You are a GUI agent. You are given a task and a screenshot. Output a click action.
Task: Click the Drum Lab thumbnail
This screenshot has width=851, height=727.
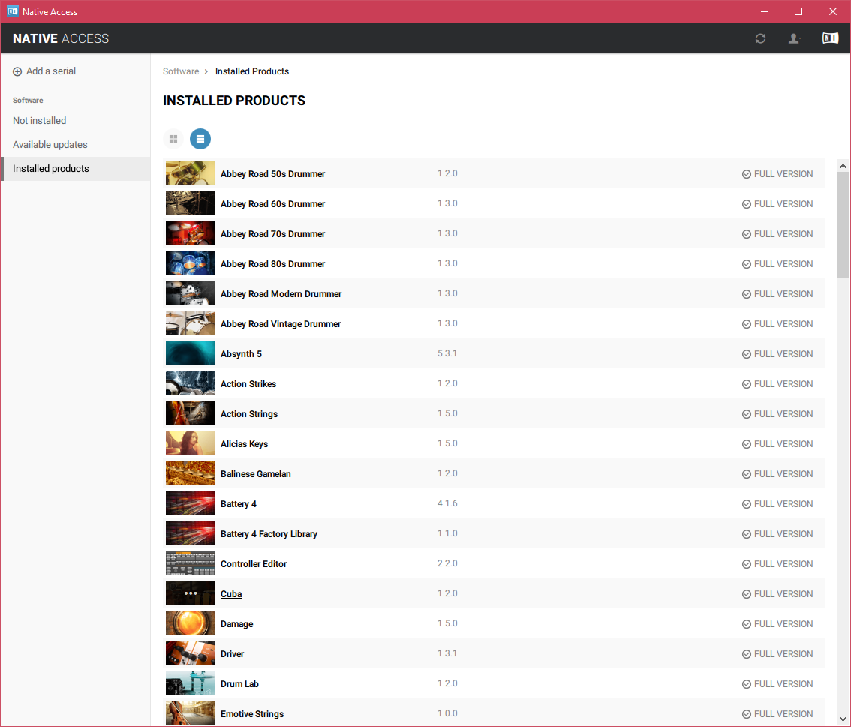190,684
